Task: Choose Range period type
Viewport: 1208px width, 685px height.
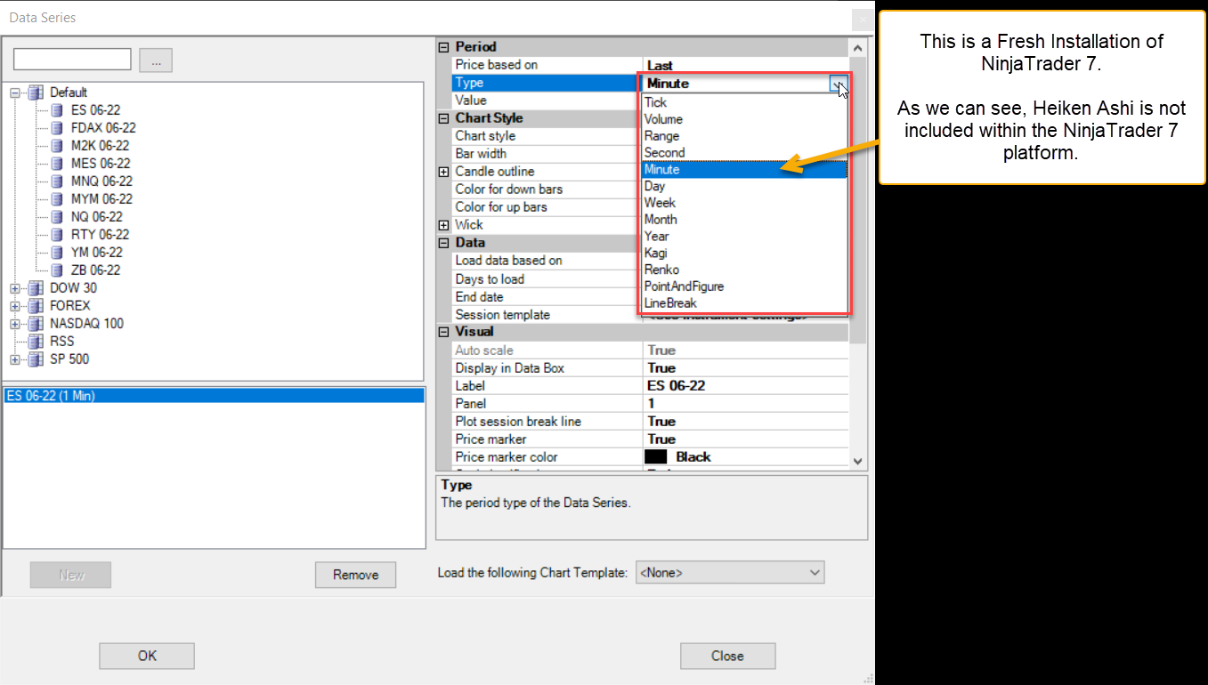Action: (744, 136)
